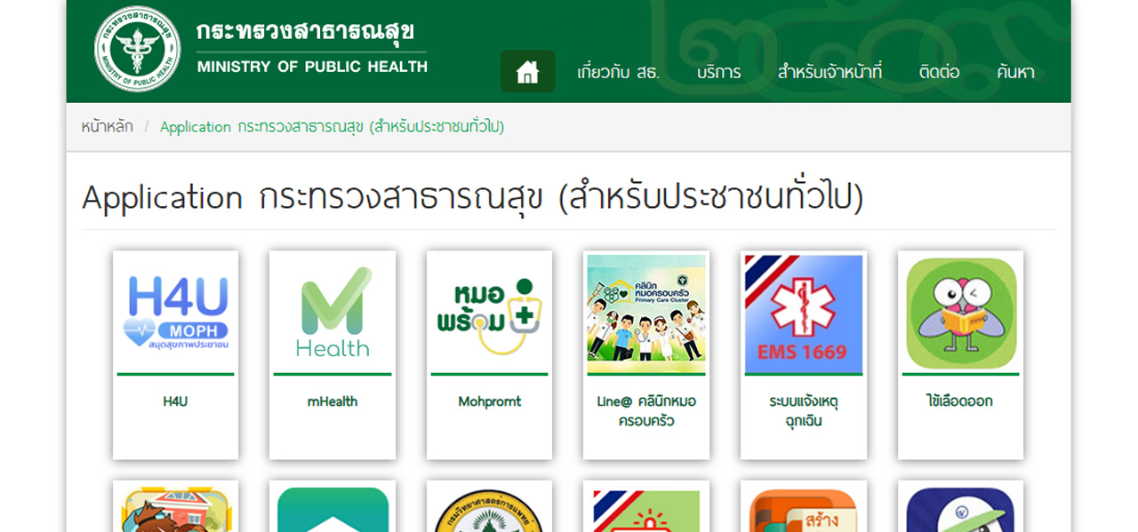1138x532 pixels.
Task: Open the ค้นหา search menu
Action: [x=1015, y=73]
